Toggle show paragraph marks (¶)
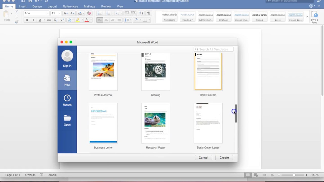The width and height of the screenshot is (324, 182). click(x=148, y=13)
